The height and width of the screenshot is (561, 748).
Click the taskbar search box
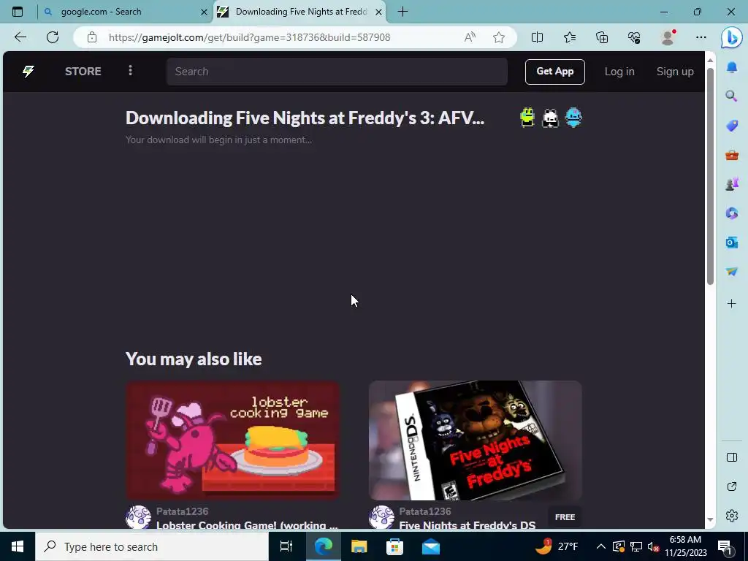(152, 546)
